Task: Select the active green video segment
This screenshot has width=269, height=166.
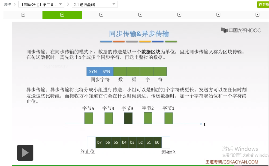Action: (x=62, y=15)
